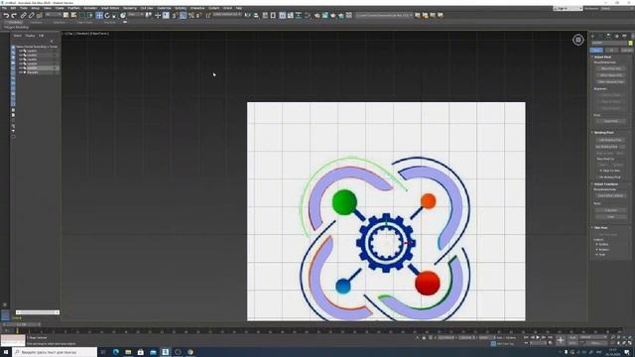Open the selection filter dropdown
Screen dimensions: 635x357
53,15
